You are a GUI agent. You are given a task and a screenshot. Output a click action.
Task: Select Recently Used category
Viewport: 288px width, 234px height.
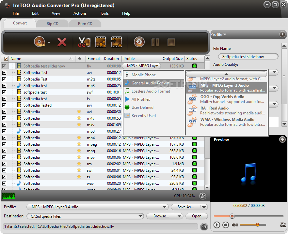coord(154,115)
